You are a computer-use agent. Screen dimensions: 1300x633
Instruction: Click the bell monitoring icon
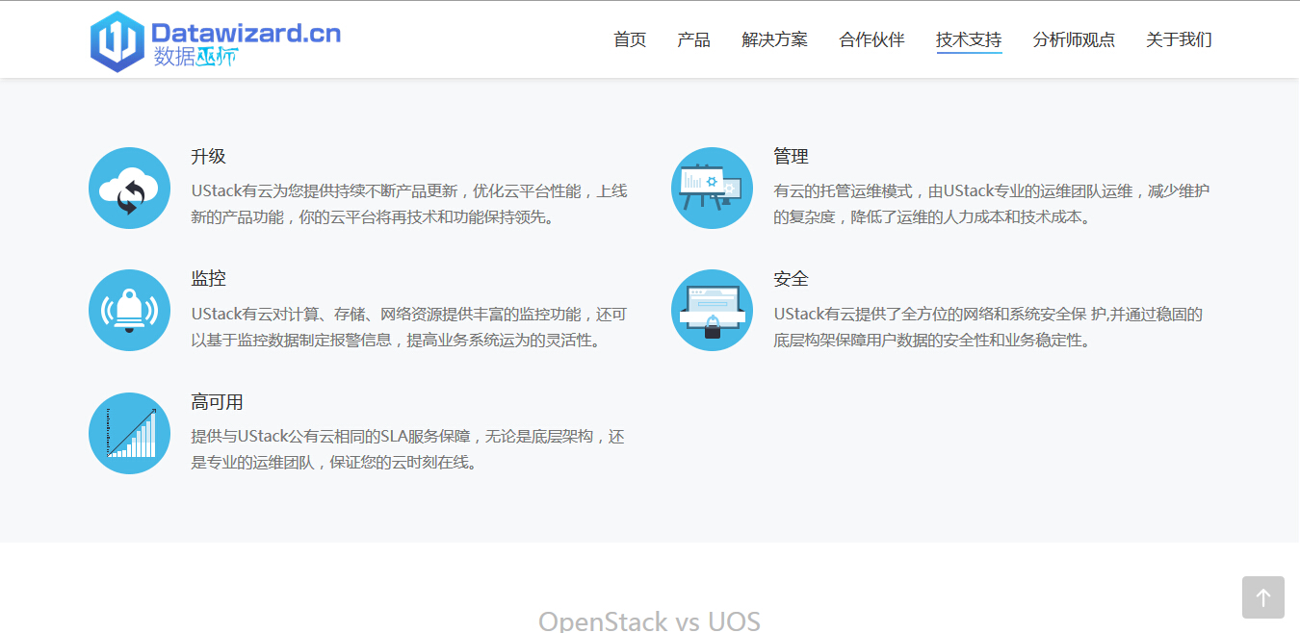tap(129, 311)
